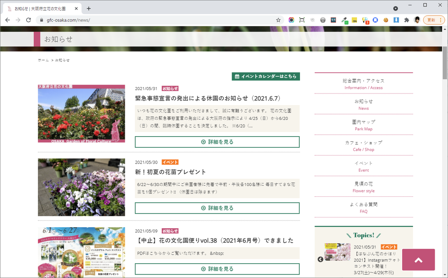The height and width of the screenshot is (278, 448).
Task: Open Chrome's three-dot menu beside 更新
Action: tap(440, 20)
